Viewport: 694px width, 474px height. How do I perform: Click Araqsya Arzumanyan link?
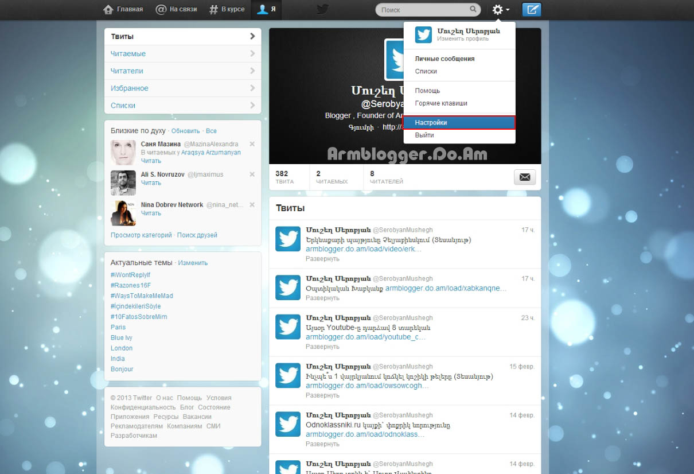(x=211, y=153)
